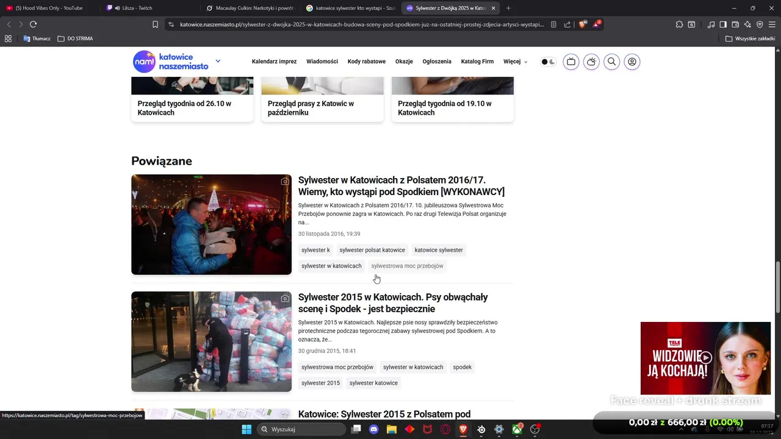Image resolution: width=781 pixels, height=439 pixels.
Task: Click the thumbnail with dog sniffing packages
Action: pos(211,341)
